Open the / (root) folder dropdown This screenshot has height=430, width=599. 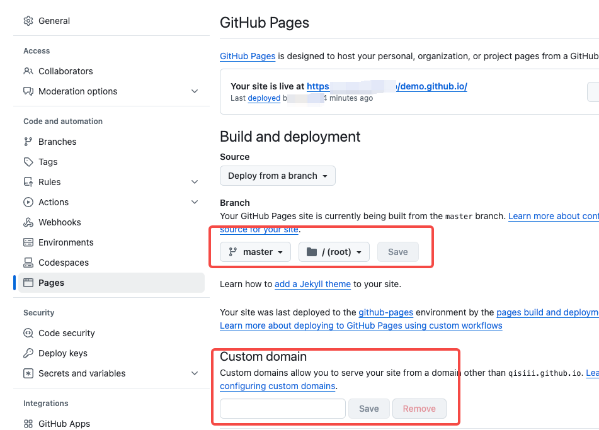click(334, 252)
